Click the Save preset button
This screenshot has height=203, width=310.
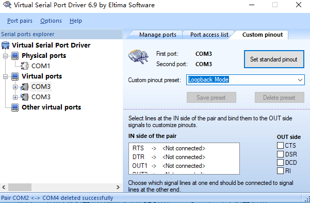[x=211, y=98]
